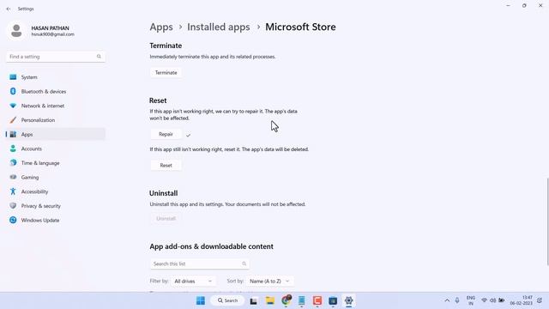Open the Sort by Name dropdown

(269, 282)
